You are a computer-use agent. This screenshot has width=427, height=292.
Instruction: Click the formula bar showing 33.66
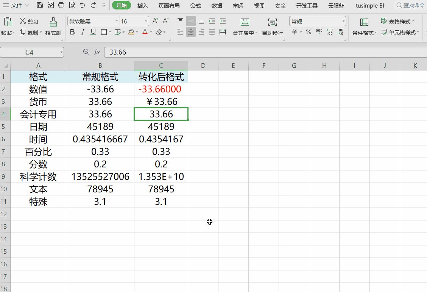point(151,52)
